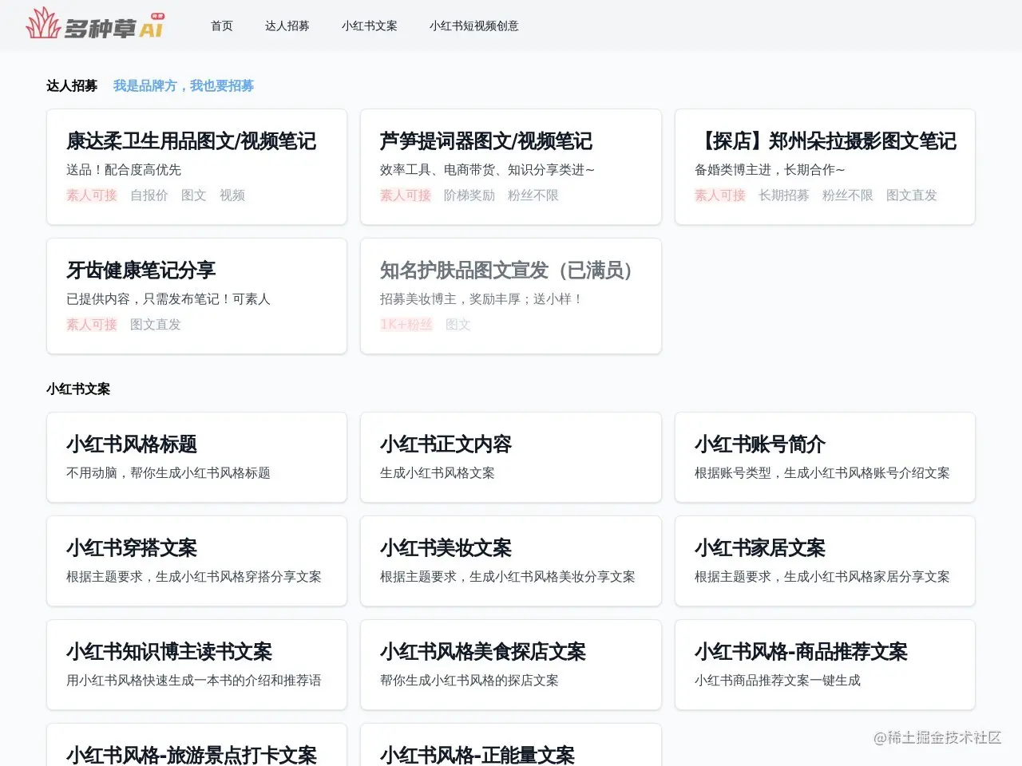1022x766 pixels.
Task: Open the 小红书正文内容 card
Action: (x=511, y=457)
